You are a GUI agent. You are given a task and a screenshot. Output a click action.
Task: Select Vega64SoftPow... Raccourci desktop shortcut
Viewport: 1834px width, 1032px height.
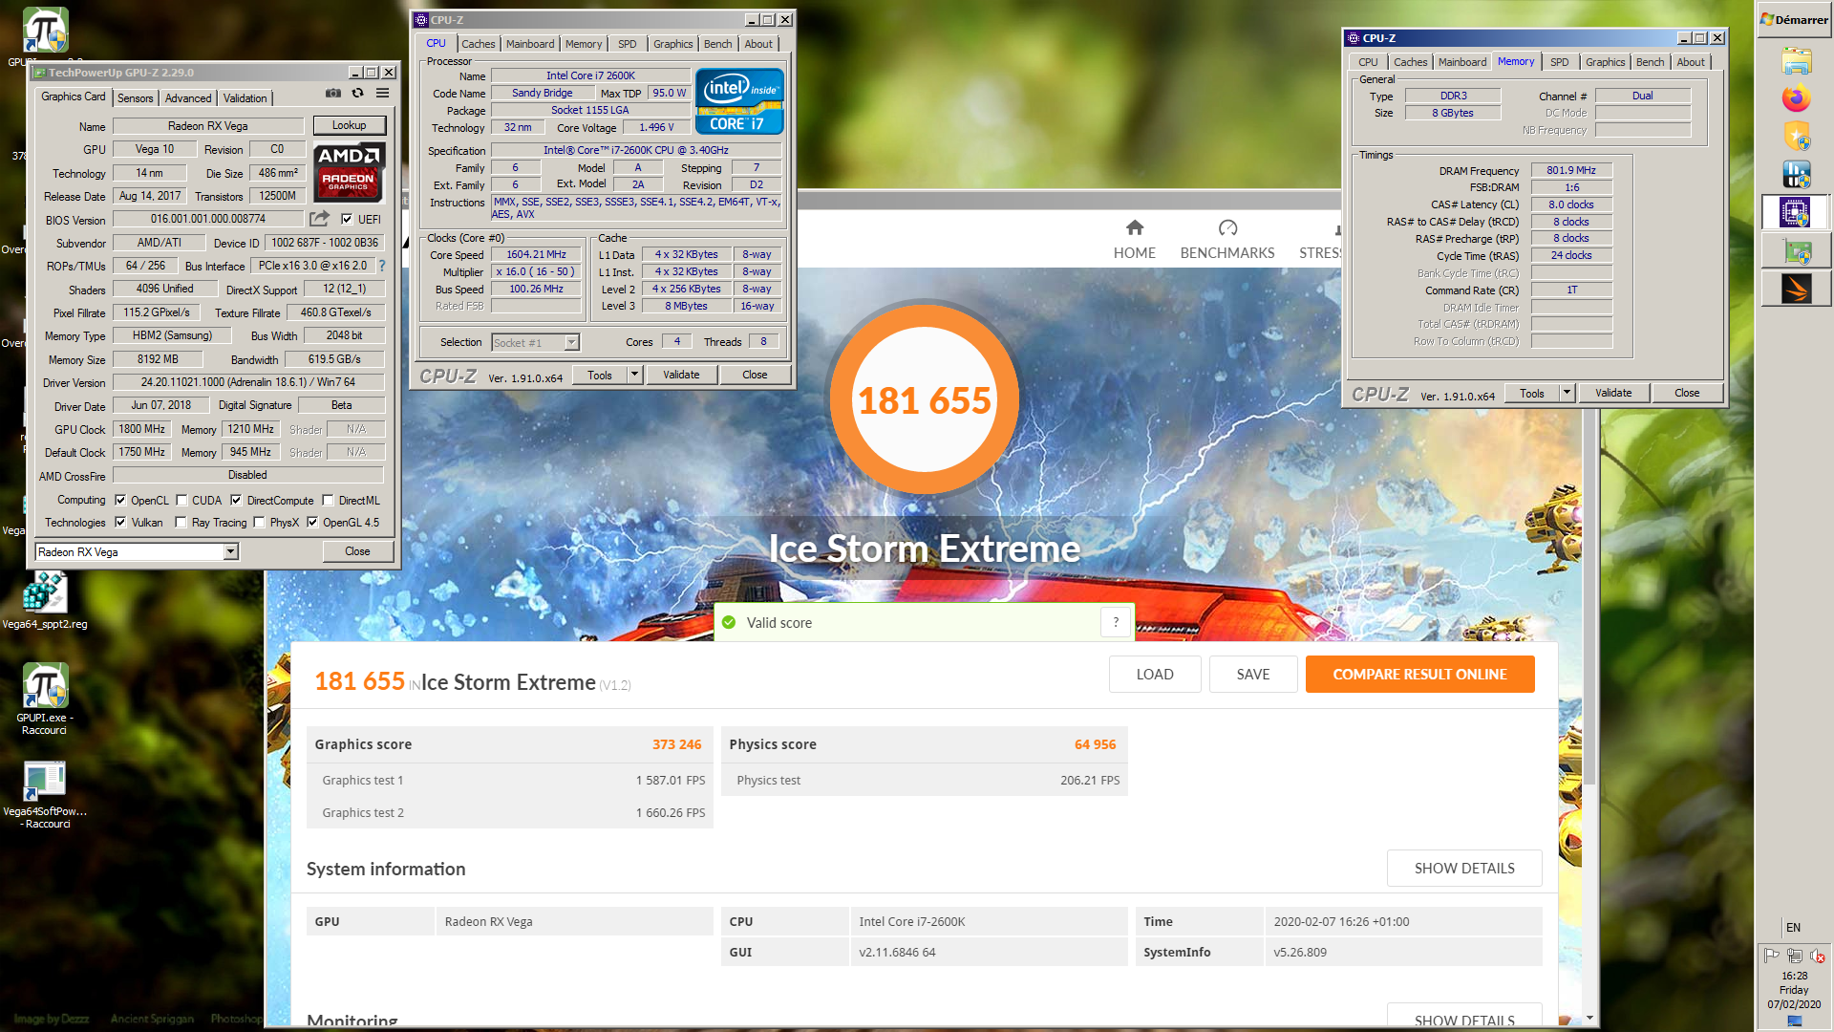[45, 795]
